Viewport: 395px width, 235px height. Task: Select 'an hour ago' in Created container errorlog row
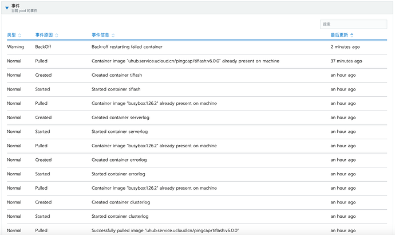[343, 160]
